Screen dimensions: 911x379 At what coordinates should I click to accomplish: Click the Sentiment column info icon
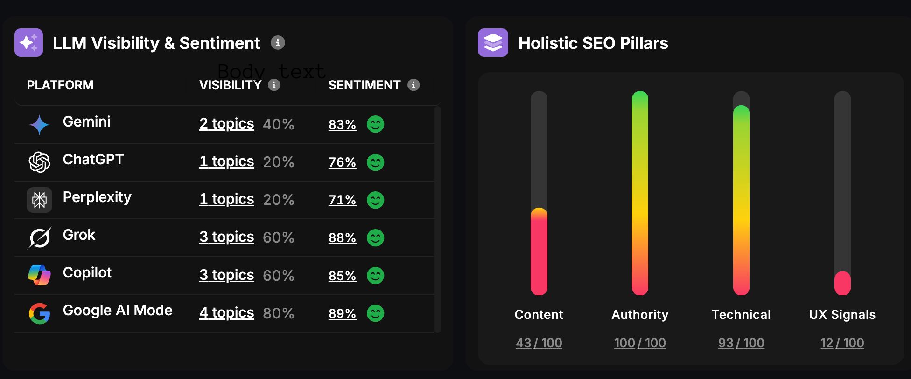(x=413, y=85)
